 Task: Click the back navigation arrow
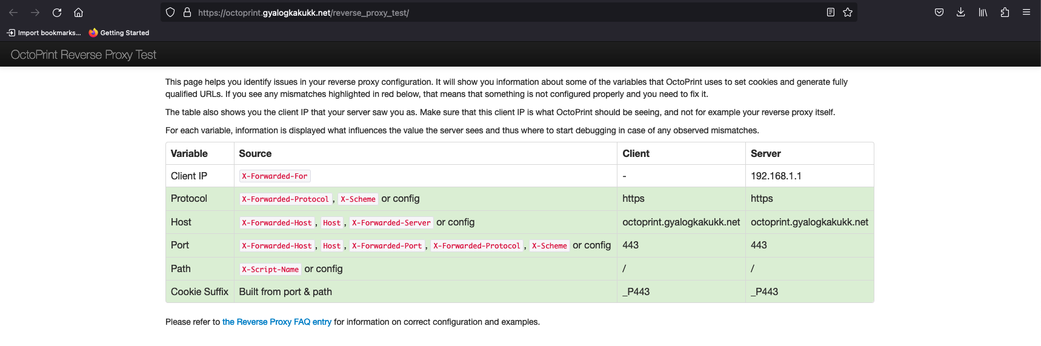click(x=13, y=13)
